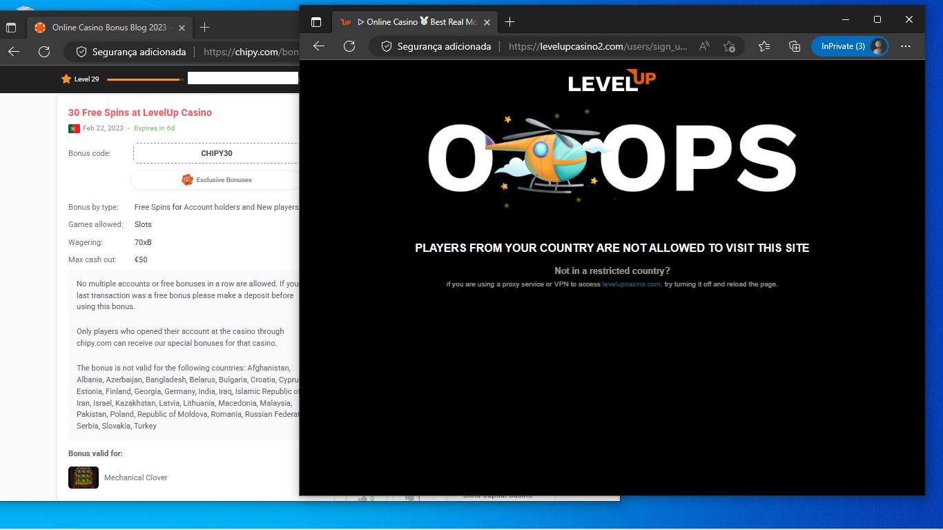943x530 pixels.
Task: Click the Segurança adicionada shield icon
Action: tap(386, 46)
